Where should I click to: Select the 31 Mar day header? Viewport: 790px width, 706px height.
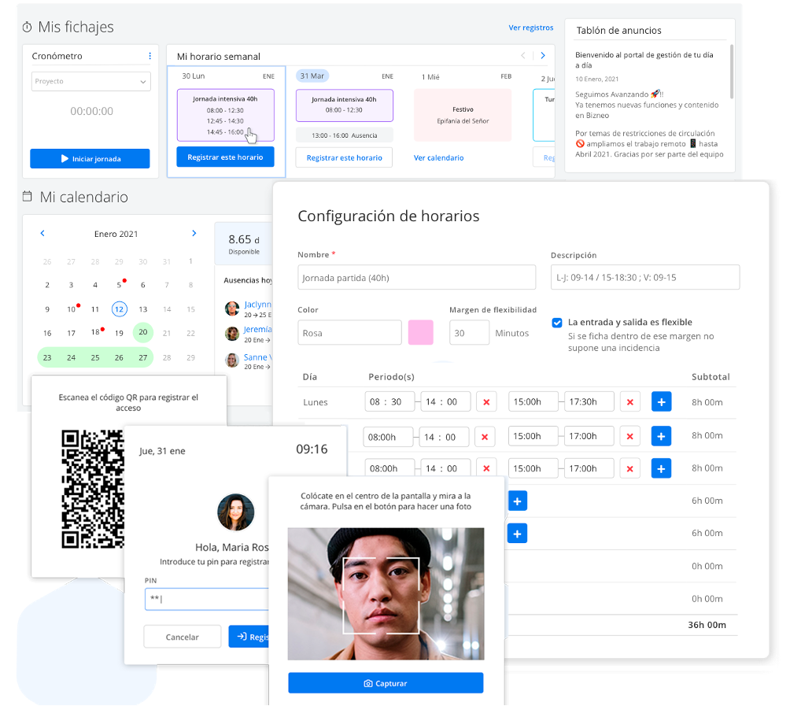click(312, 76)
